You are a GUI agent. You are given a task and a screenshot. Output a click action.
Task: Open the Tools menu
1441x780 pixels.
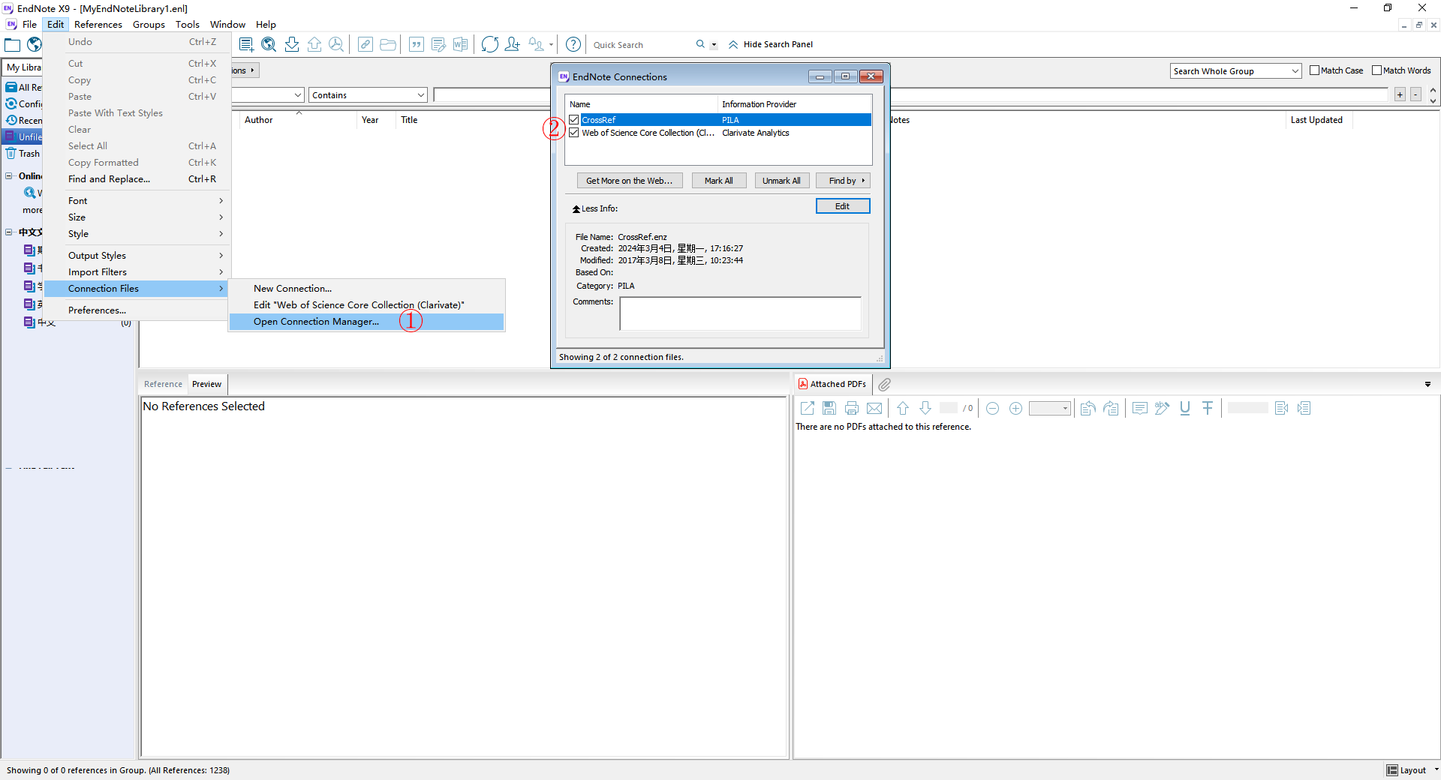coord(187,25)
